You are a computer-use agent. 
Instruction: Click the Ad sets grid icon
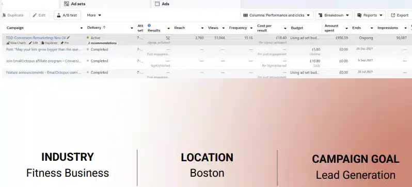coord(67,4)
